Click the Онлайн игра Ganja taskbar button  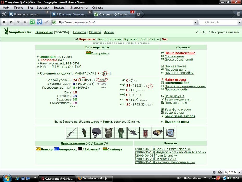(x=94, y=178)
